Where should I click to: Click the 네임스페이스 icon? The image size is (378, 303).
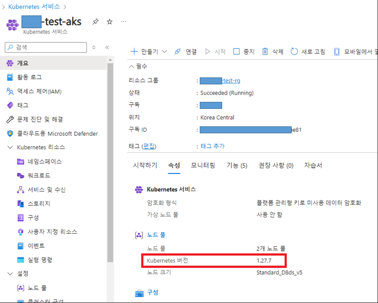tap(20, 162)
